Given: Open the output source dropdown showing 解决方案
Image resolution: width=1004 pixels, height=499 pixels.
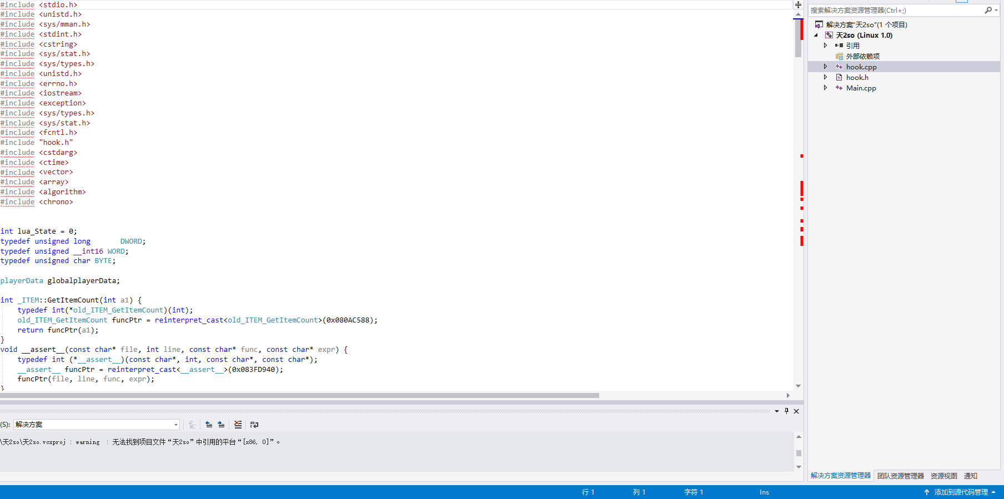Looking at the screenshot, I should [96, 425].
